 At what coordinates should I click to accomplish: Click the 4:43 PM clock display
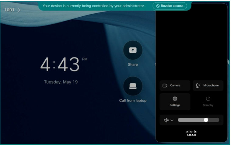click(x=64, y=64)
